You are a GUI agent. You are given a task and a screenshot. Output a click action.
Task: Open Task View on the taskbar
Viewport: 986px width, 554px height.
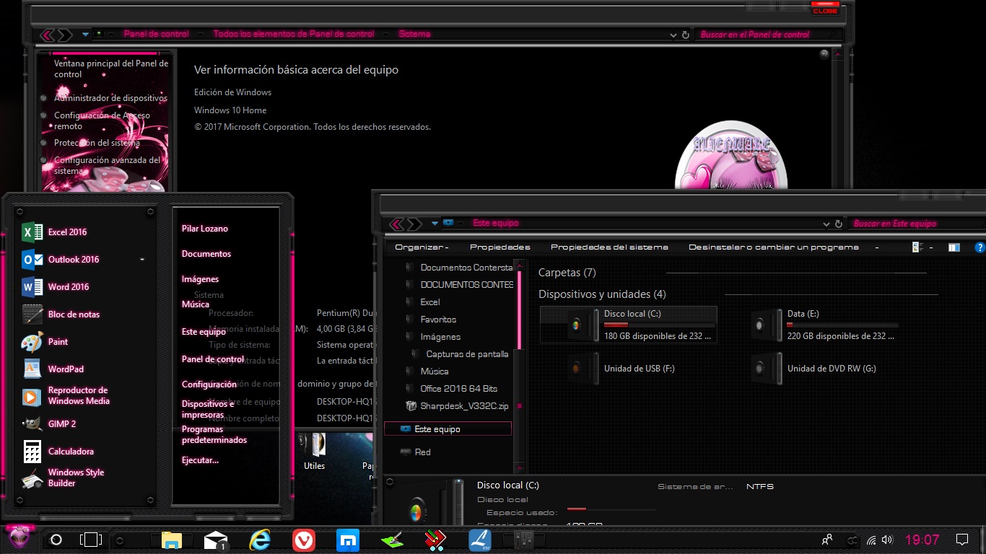coord(90,540)
